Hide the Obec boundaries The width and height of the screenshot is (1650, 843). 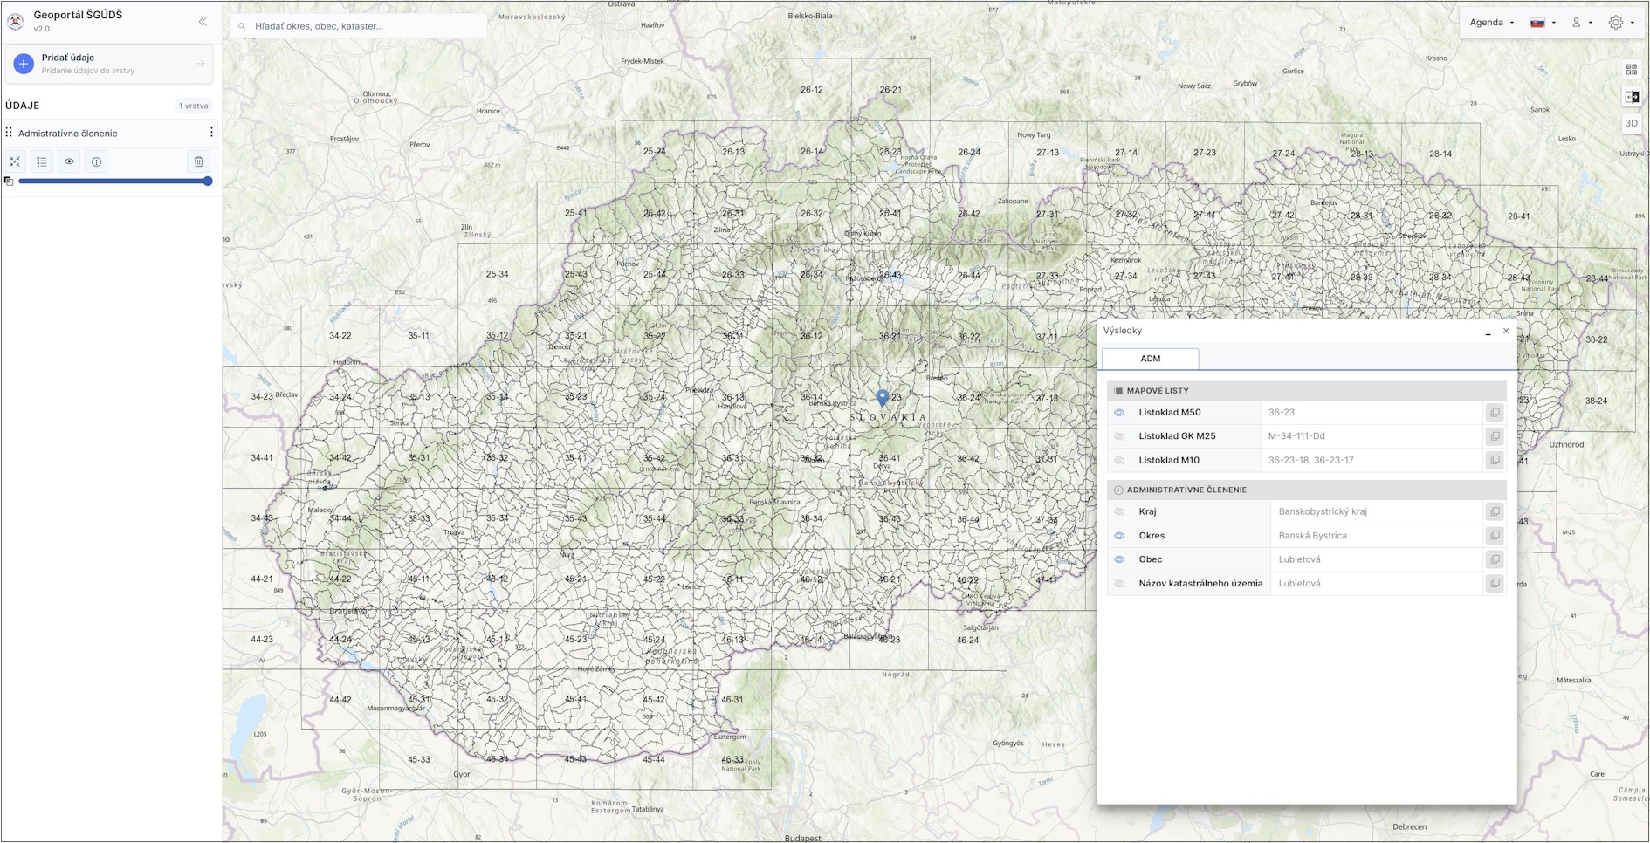(1119, 559)
